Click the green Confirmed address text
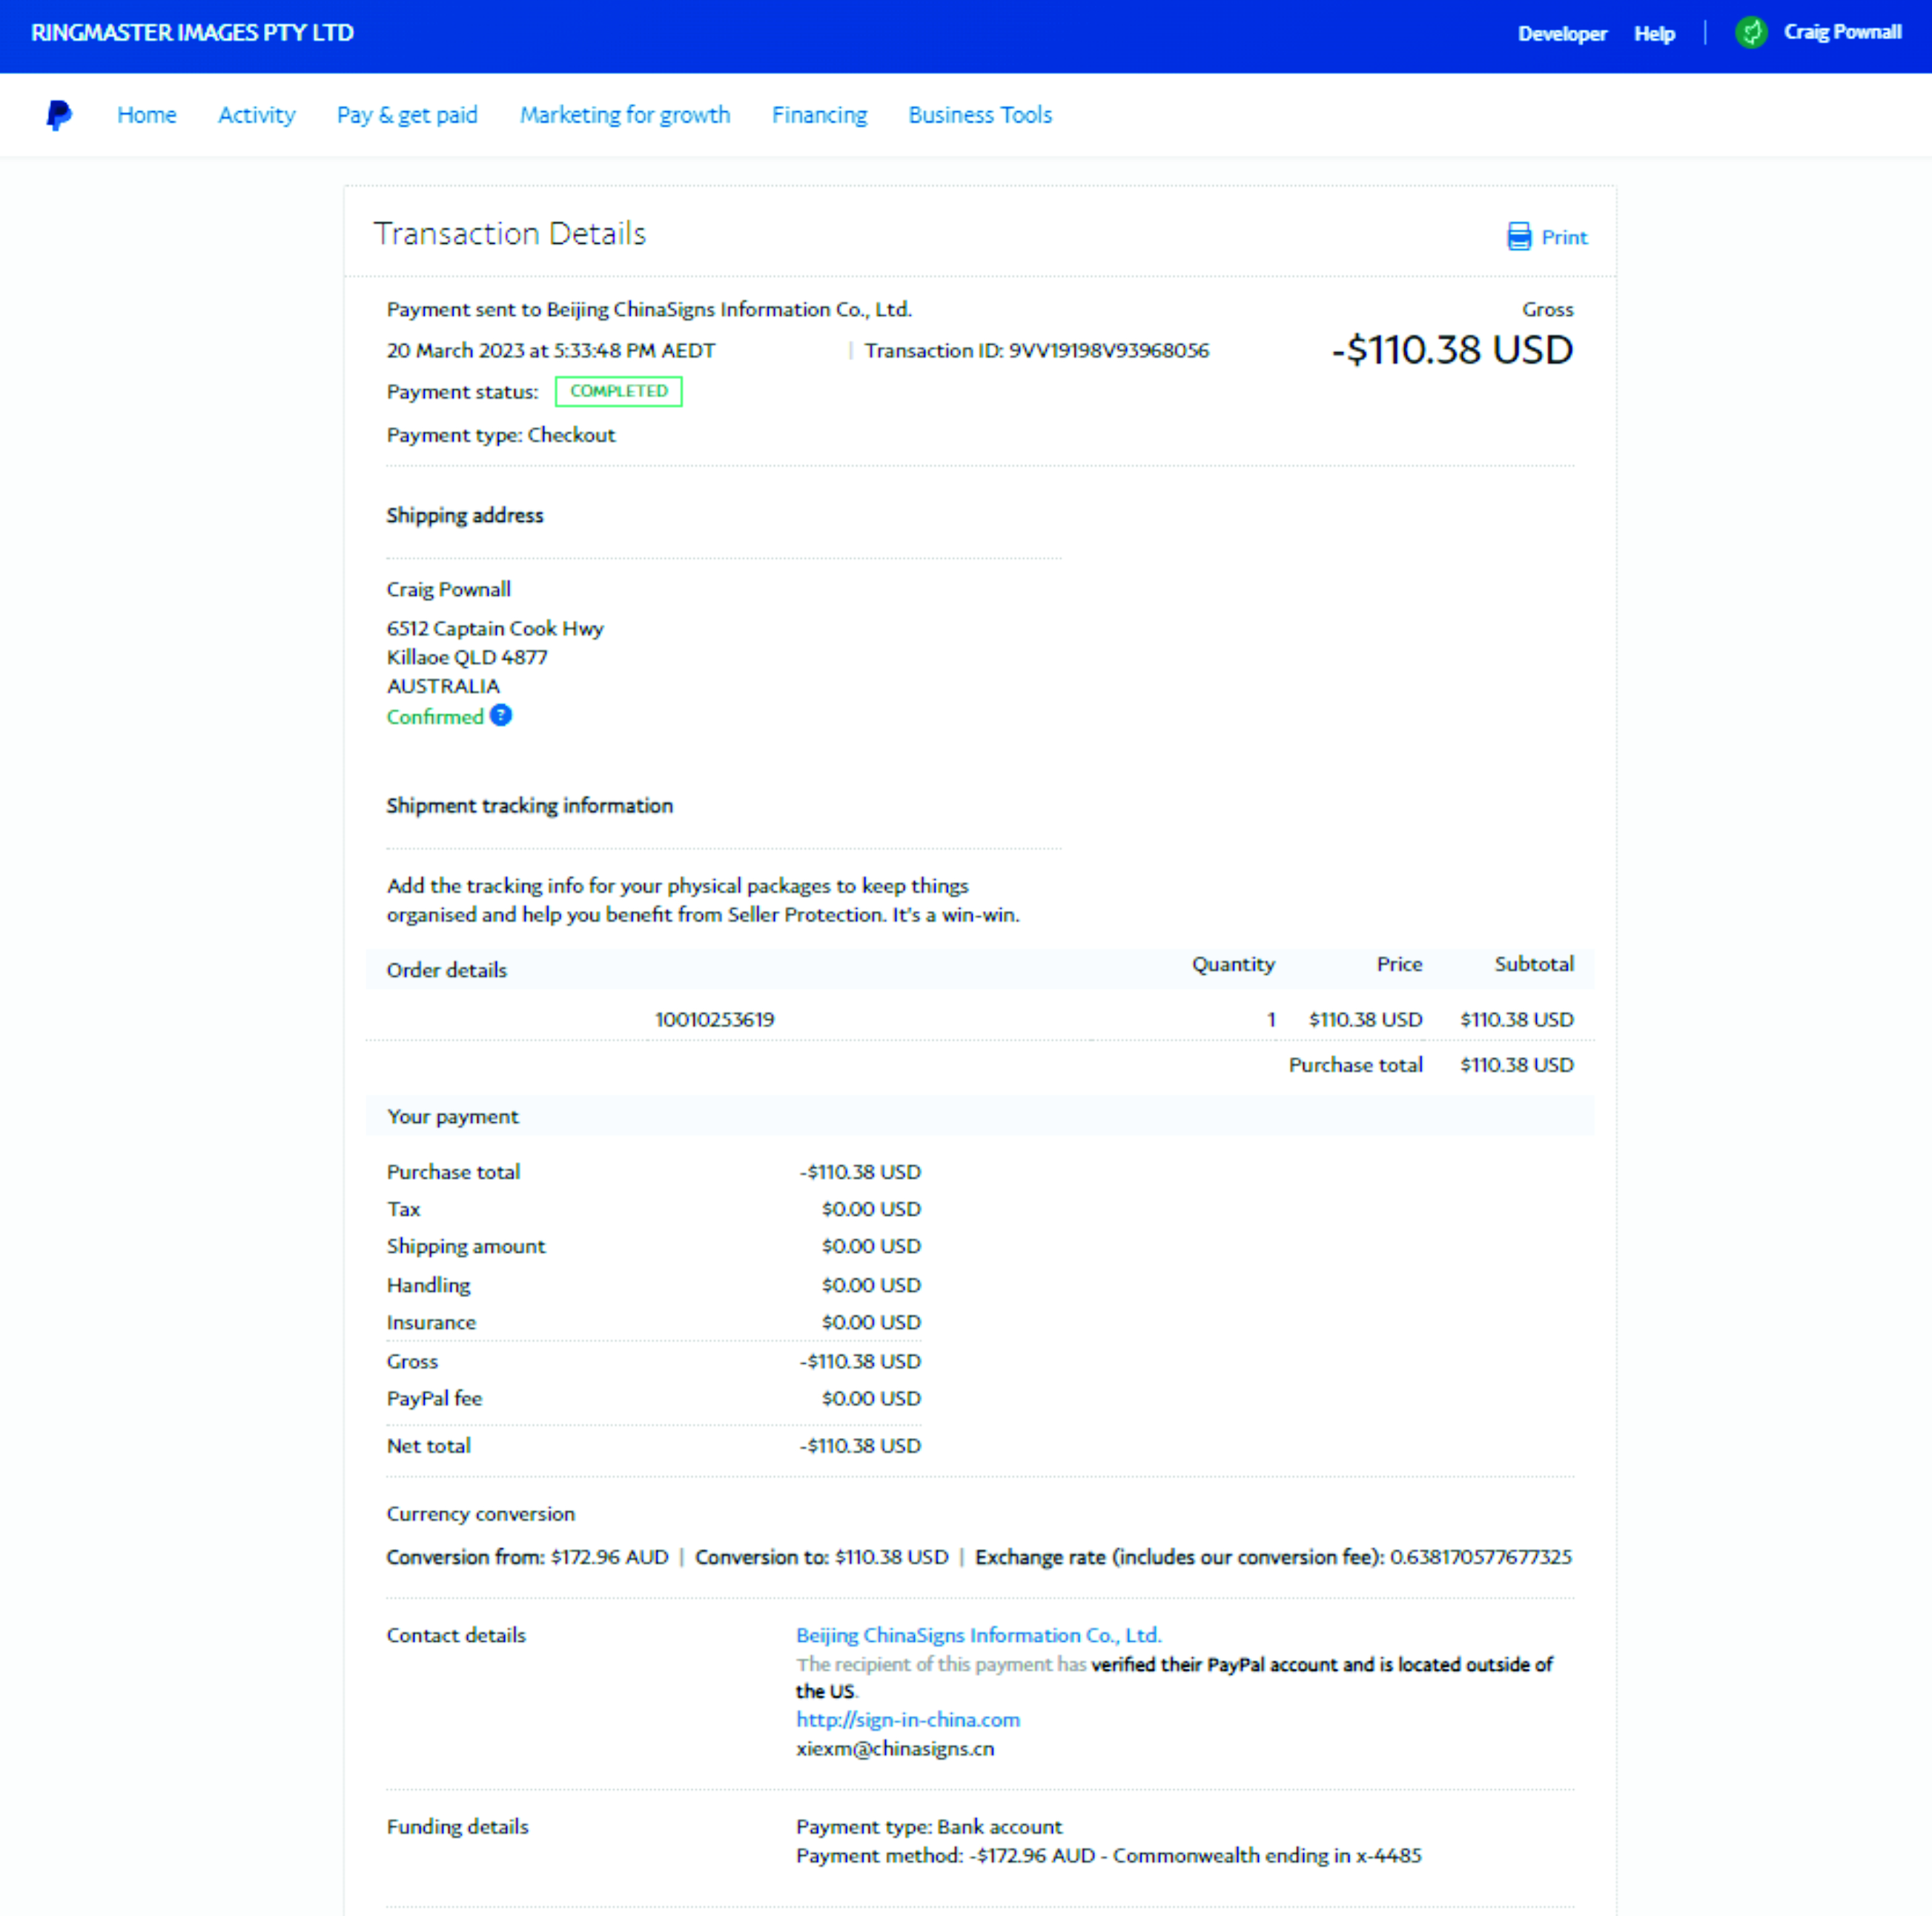1932x1916 pixels. tap(435, 717)
